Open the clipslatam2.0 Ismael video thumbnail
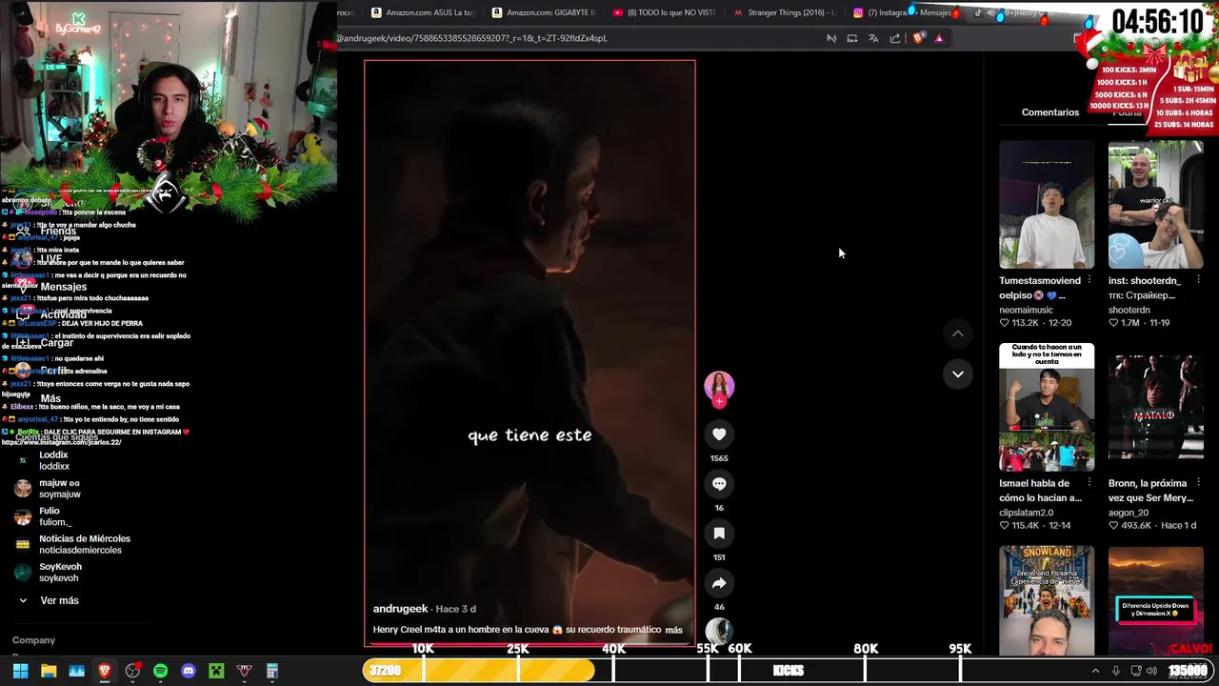Screen dimensions: 1219x686 (1047, 407)
